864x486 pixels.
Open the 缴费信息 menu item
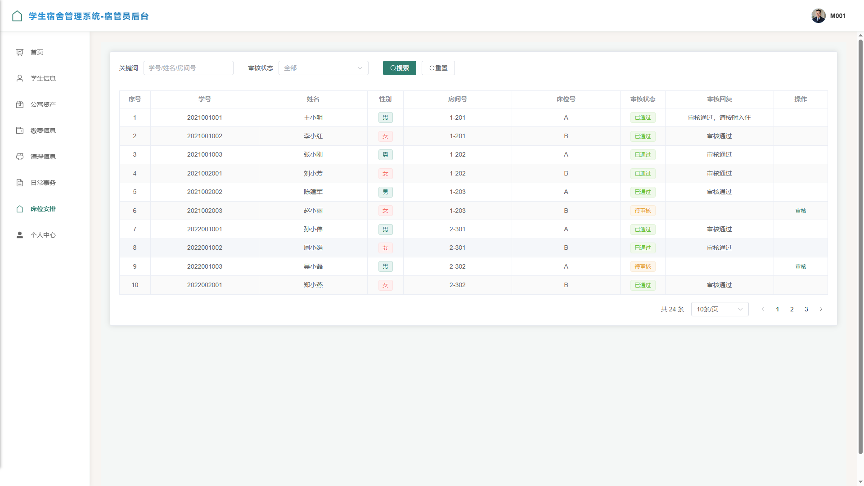(x=45, y=130)
